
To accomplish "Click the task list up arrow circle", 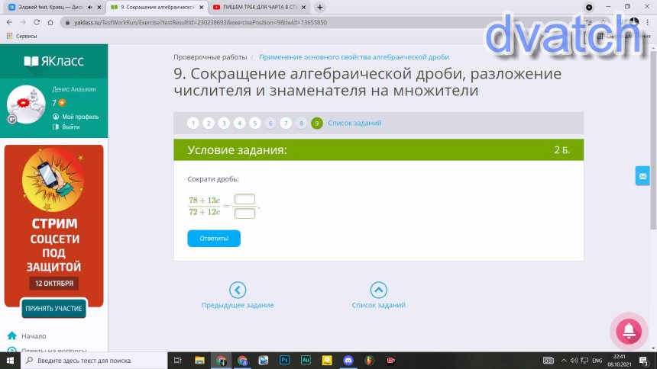I will pos(378,290).
